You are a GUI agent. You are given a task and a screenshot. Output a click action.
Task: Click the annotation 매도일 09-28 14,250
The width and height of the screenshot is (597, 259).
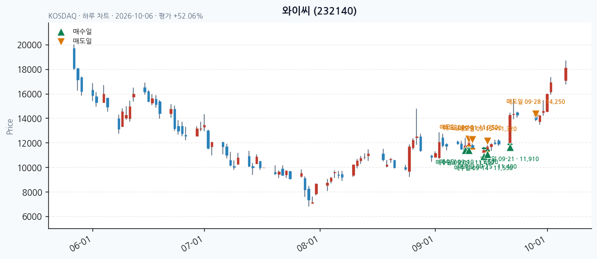tap(536, 102)
